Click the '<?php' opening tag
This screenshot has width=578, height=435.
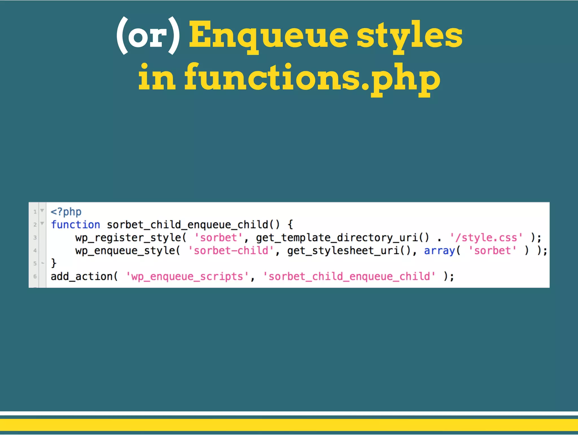(x=66, y=212)
